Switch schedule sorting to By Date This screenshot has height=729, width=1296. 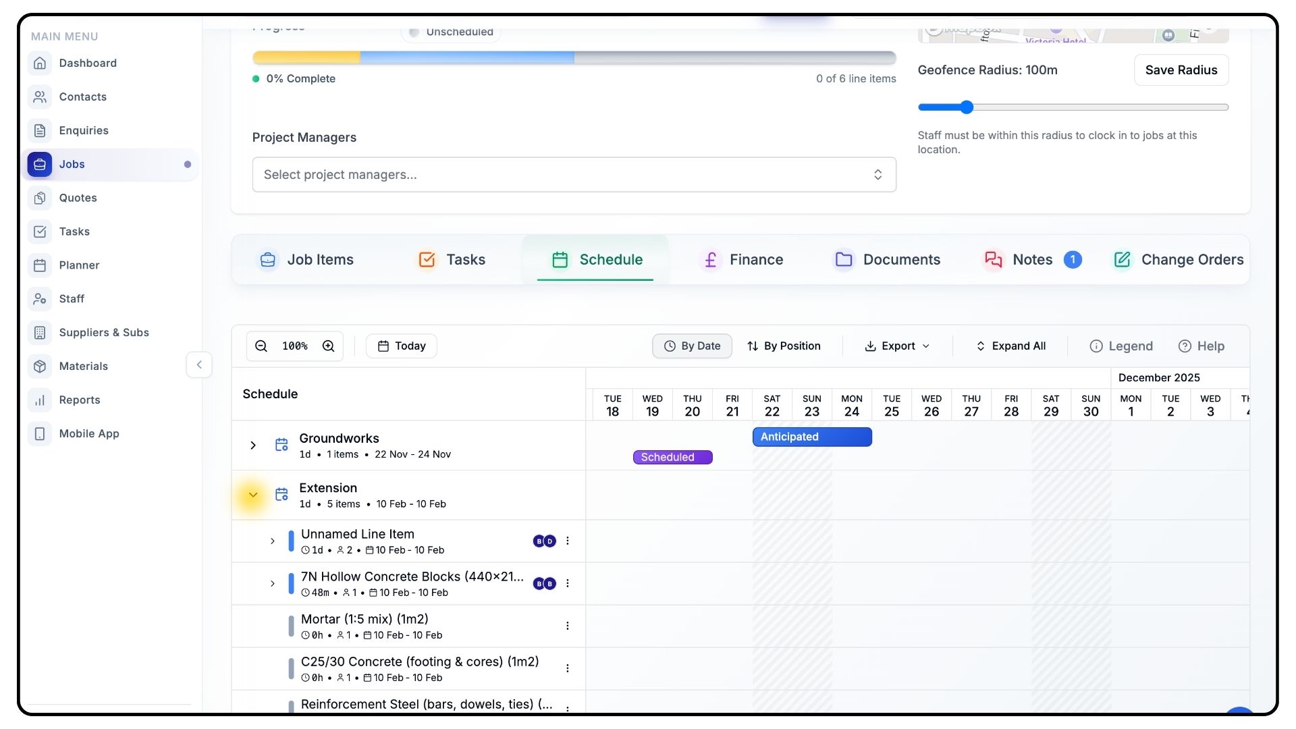click(692, 346)
